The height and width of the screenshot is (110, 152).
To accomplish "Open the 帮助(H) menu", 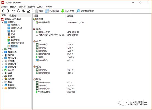I will [x=49, y=7].
